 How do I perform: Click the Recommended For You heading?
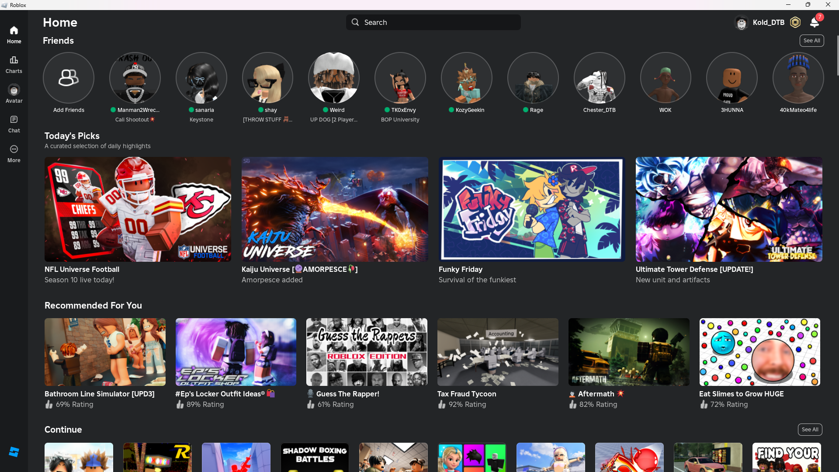tap(93, 305)
